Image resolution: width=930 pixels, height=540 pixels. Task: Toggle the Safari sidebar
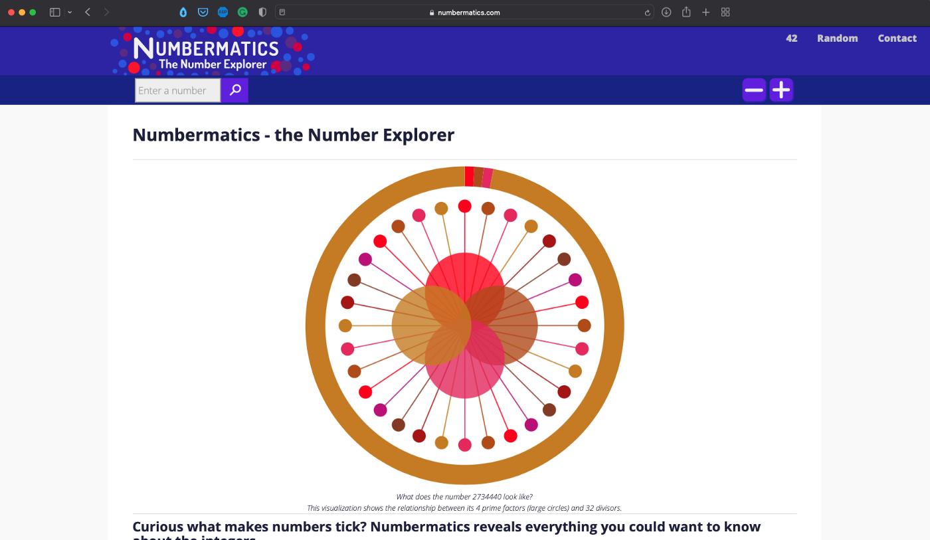click(54, 11)
